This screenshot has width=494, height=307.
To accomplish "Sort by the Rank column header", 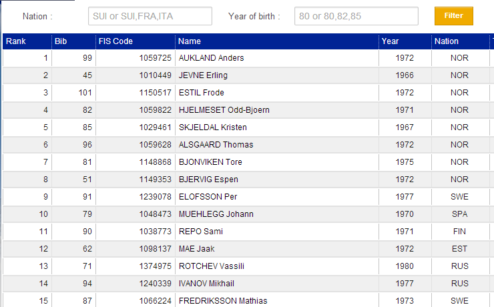I will (15, 41).
